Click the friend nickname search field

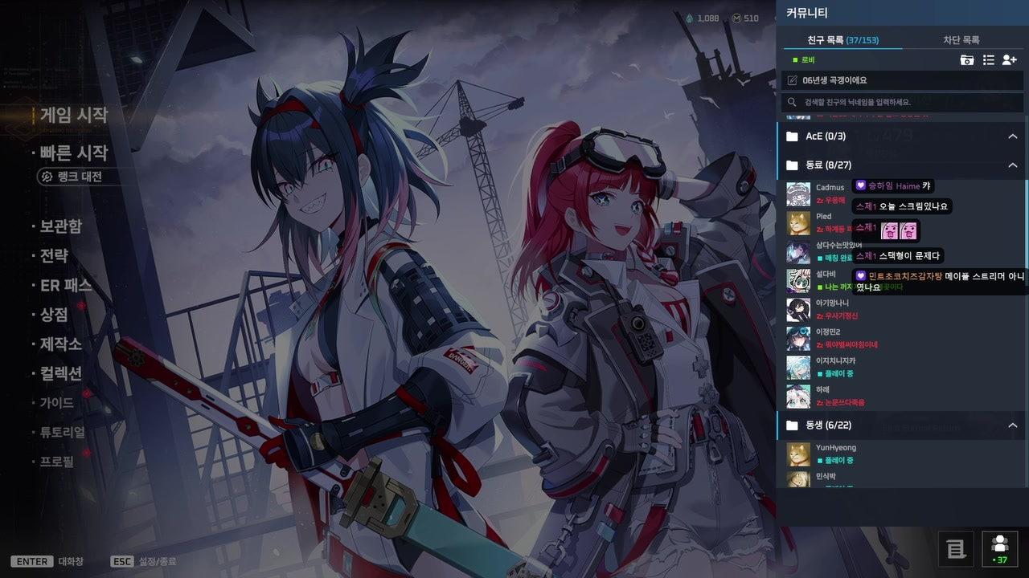[x=902, y=102]
